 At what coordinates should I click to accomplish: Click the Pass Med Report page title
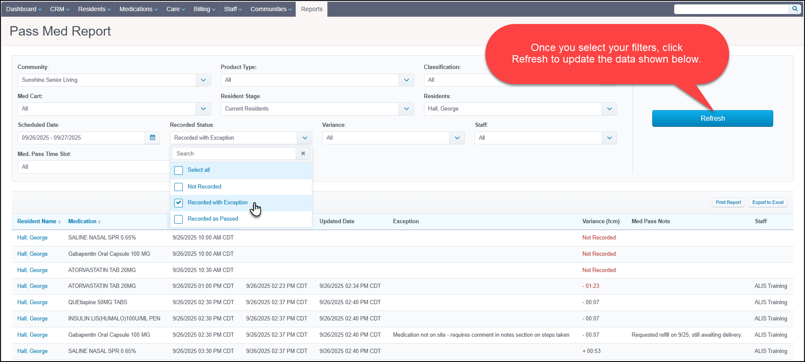[60, 31]
